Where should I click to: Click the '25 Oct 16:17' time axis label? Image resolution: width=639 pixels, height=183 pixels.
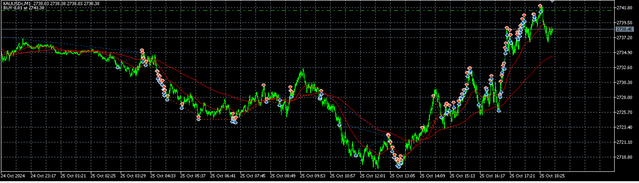point(492,176)
